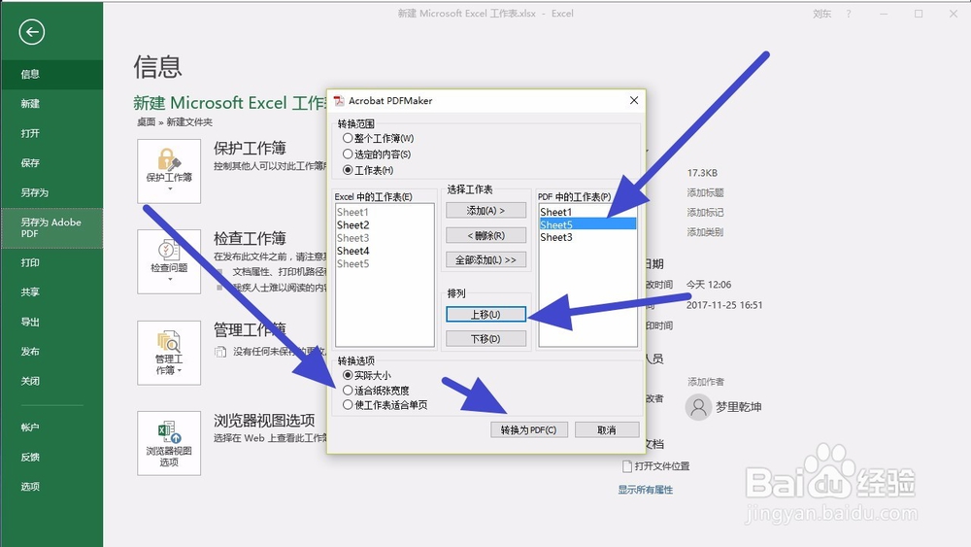This screenshot has height=547, width=971.
Task: Click the < 删除(R) button
Action: coord(486,235)
